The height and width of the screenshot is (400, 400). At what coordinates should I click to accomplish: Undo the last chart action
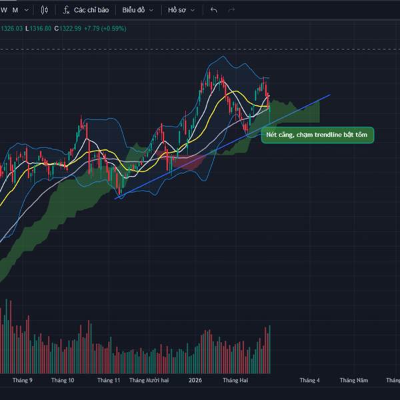(x=214, y=10)
